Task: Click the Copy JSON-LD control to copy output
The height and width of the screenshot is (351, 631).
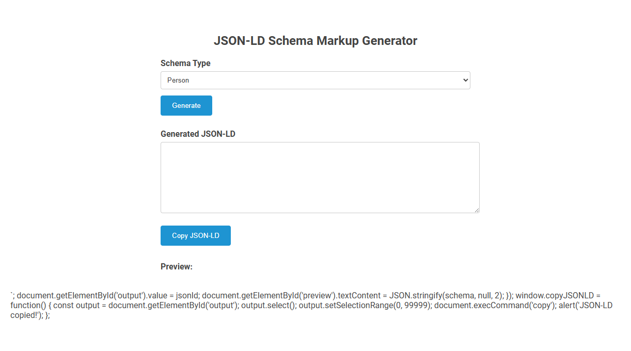Action: [x=195, y=235]
